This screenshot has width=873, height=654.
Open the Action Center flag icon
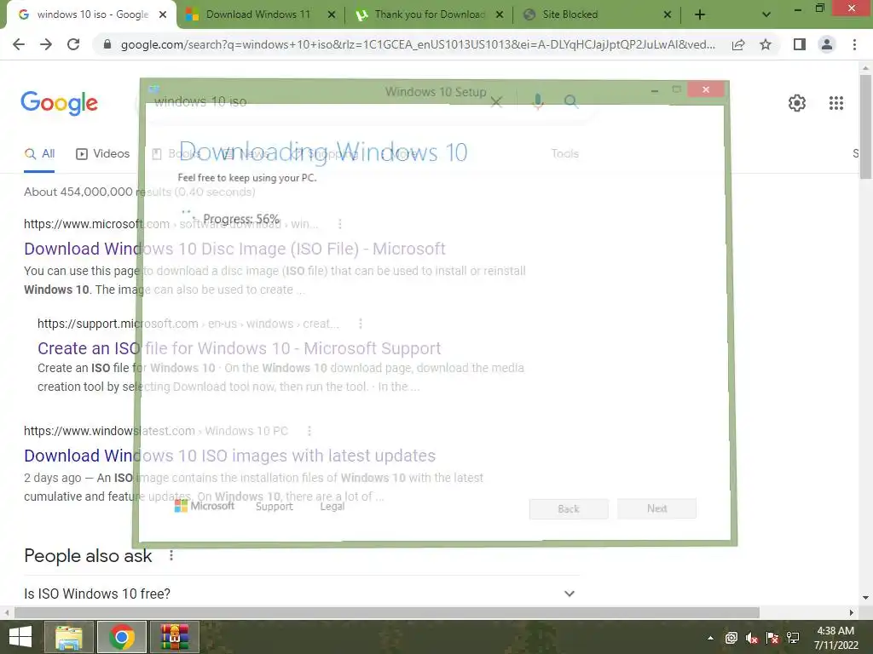tap(772, 638)
